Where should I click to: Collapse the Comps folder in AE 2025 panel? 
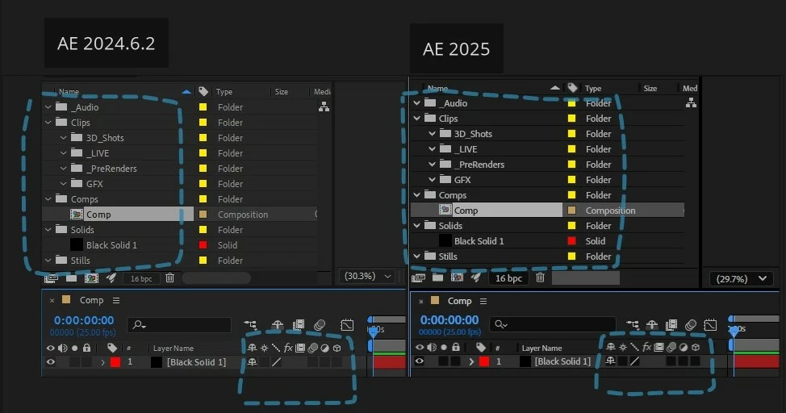pos(416,195)
